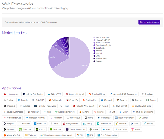Open the CakePHP application link

38,100
